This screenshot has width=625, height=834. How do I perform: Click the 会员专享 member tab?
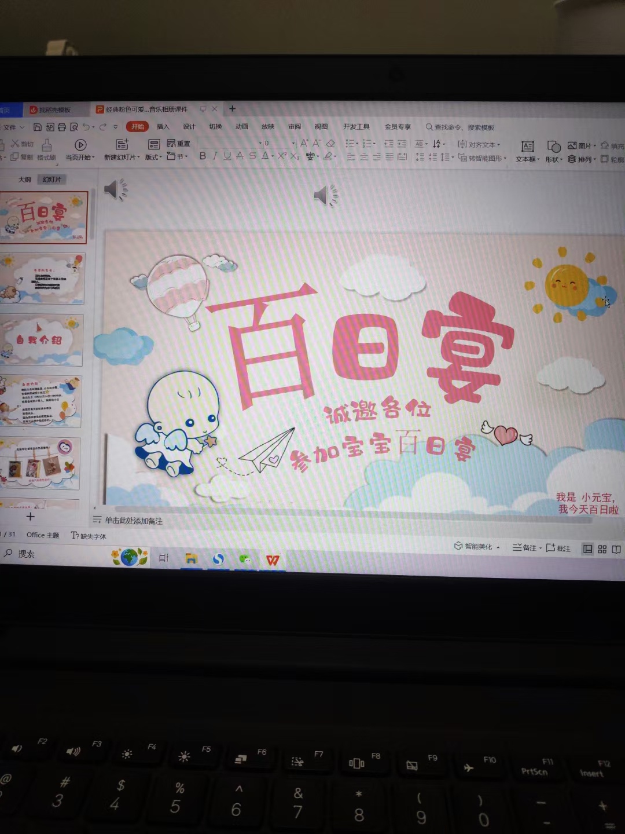[398, 127]
